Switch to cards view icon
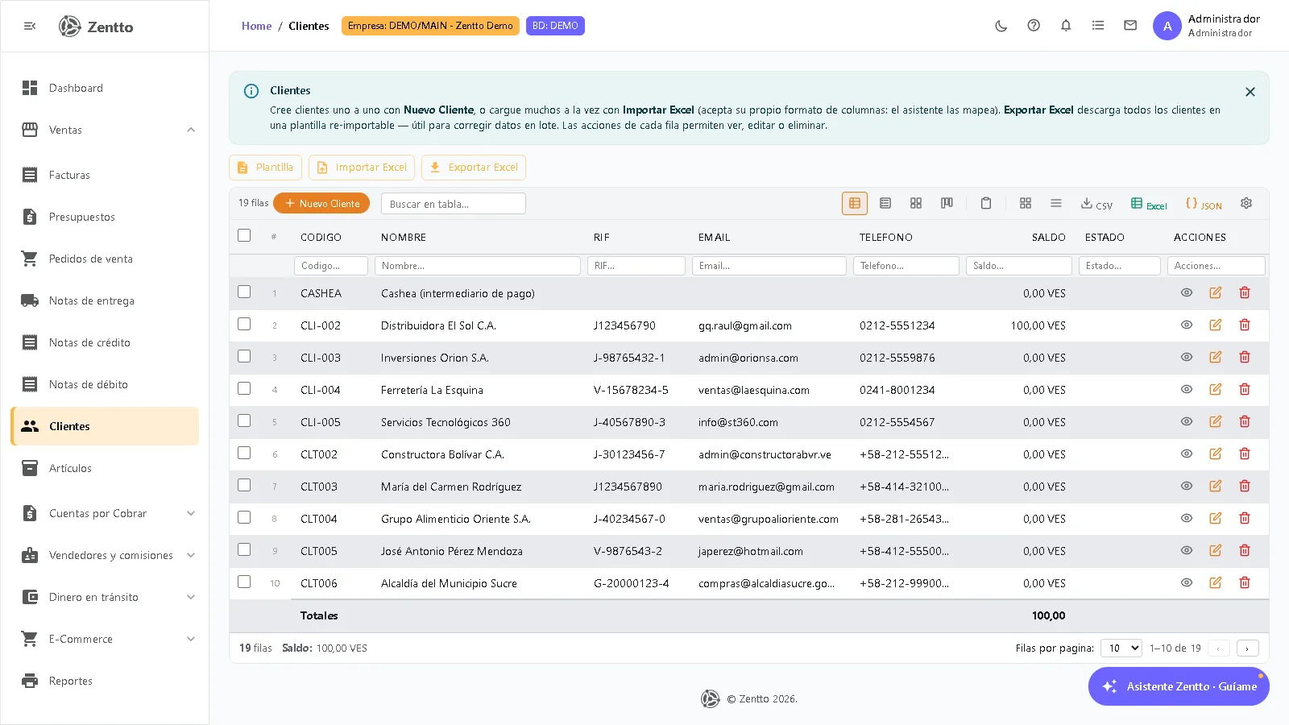Screen dimensions: 1289x725 coord(916,204)
